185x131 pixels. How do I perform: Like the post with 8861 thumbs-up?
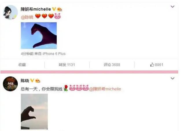click(x=157, y=64)
